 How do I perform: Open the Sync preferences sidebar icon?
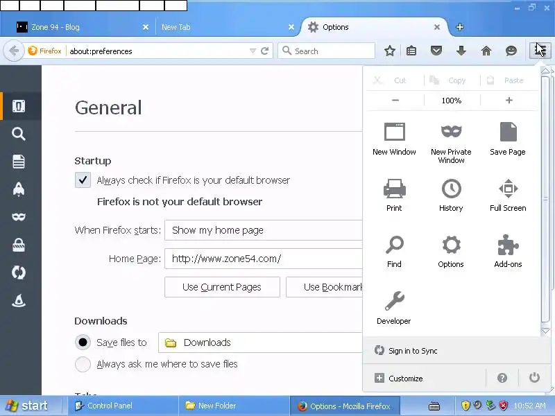[19, 272]
